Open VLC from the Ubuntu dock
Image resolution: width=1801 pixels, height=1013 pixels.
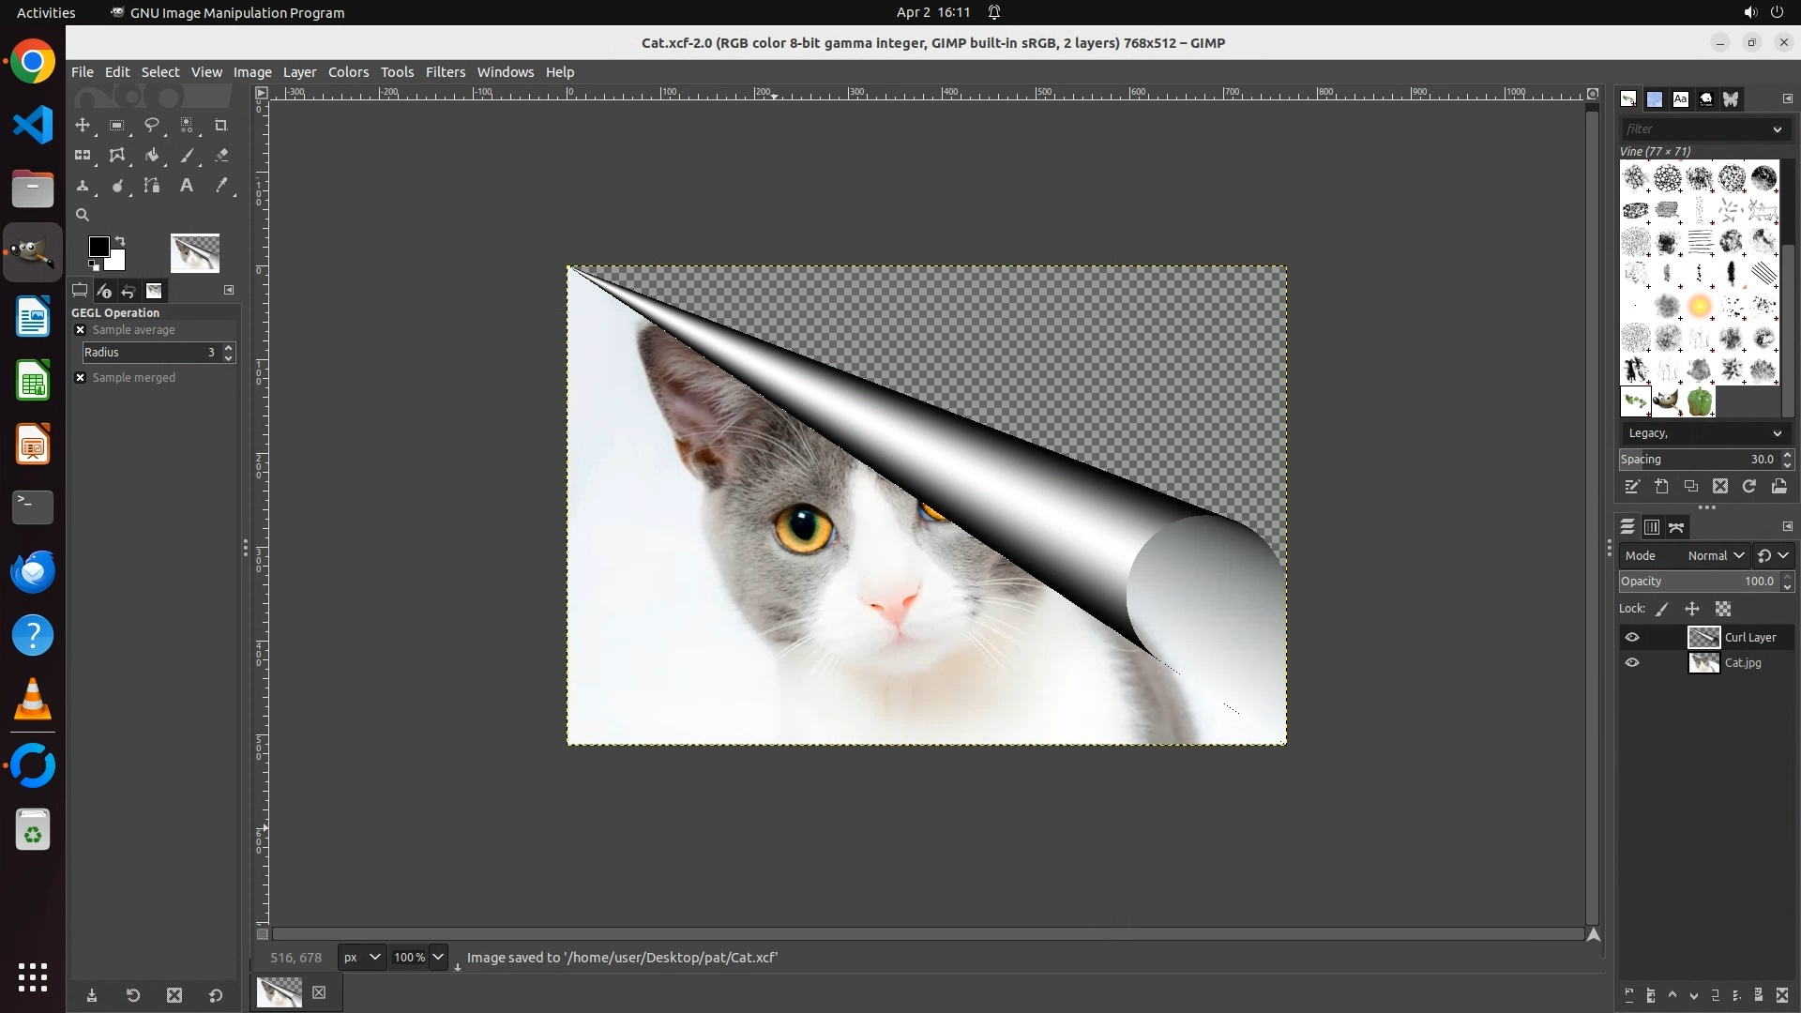pos(33,700)
